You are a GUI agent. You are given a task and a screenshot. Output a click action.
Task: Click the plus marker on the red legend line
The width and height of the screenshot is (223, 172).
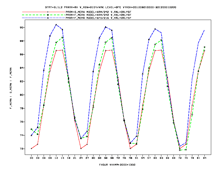(48, 12)
